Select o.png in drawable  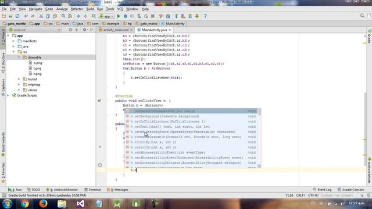(x=35, y=63)
